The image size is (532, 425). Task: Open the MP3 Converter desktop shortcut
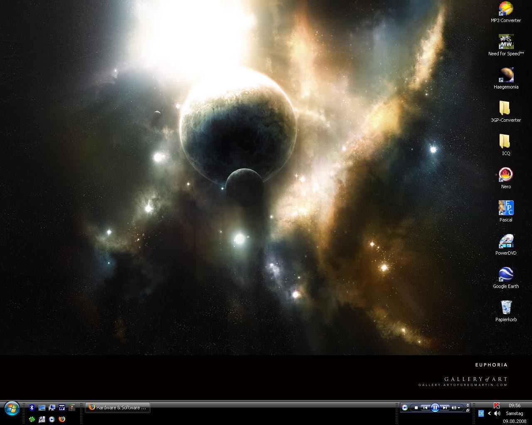(x=506, y=8)
